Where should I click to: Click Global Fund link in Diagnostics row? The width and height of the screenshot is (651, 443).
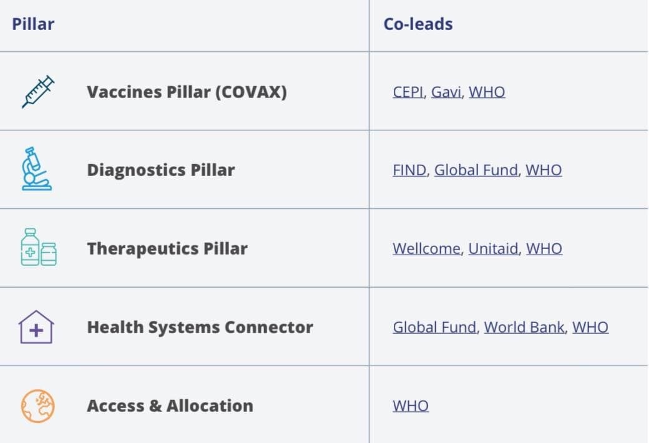tap(476, 170)
